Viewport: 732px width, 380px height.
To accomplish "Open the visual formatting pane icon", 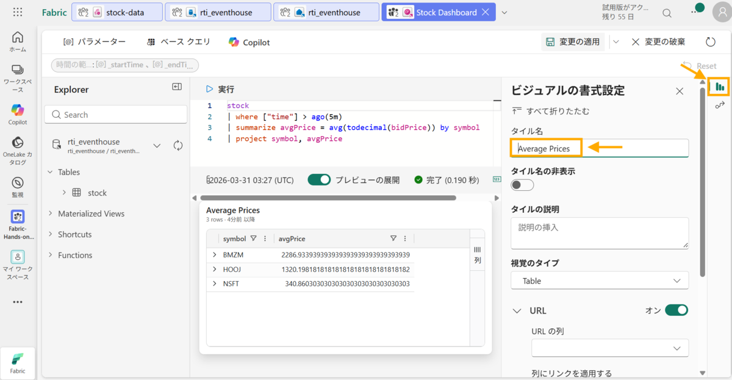I will point(720,87).
